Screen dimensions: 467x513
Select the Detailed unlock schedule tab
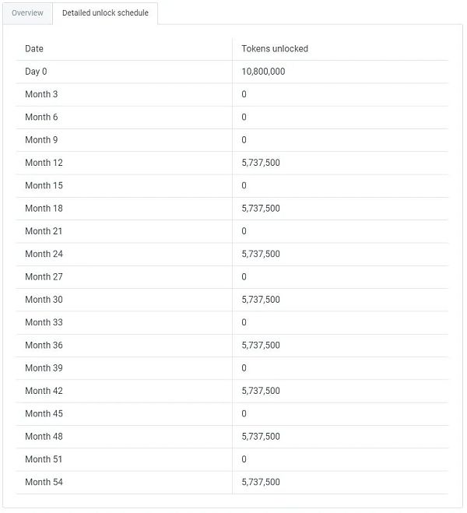click(x=105, y=13)
